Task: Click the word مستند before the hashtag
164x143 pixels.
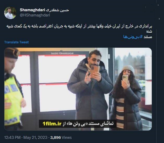Action: coord(148,37)
